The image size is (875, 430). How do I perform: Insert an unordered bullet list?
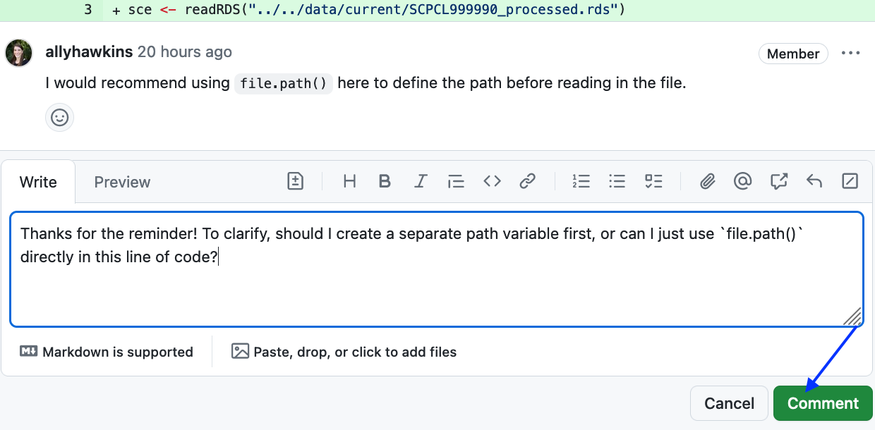[617, 181]
